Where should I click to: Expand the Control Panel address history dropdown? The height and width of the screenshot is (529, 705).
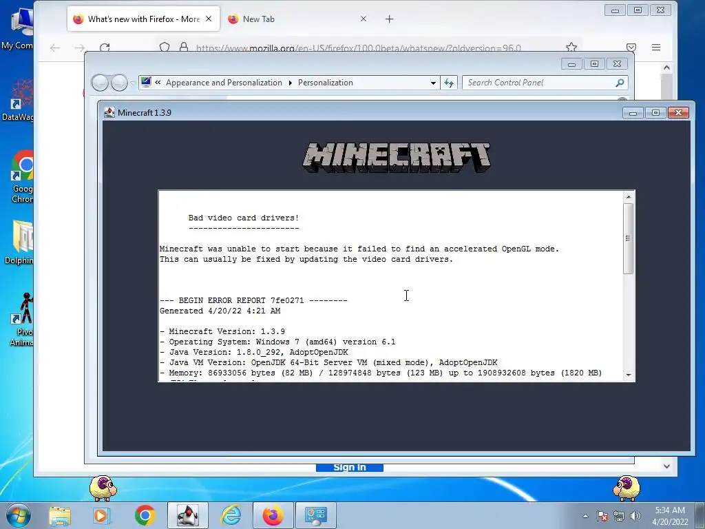(x=433, y=83)
